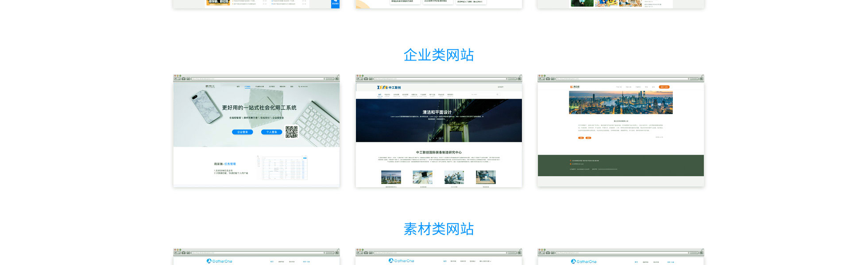Click 清洁和平面设计 banner text
Viewport: 850px width, 265px height.
437,112
